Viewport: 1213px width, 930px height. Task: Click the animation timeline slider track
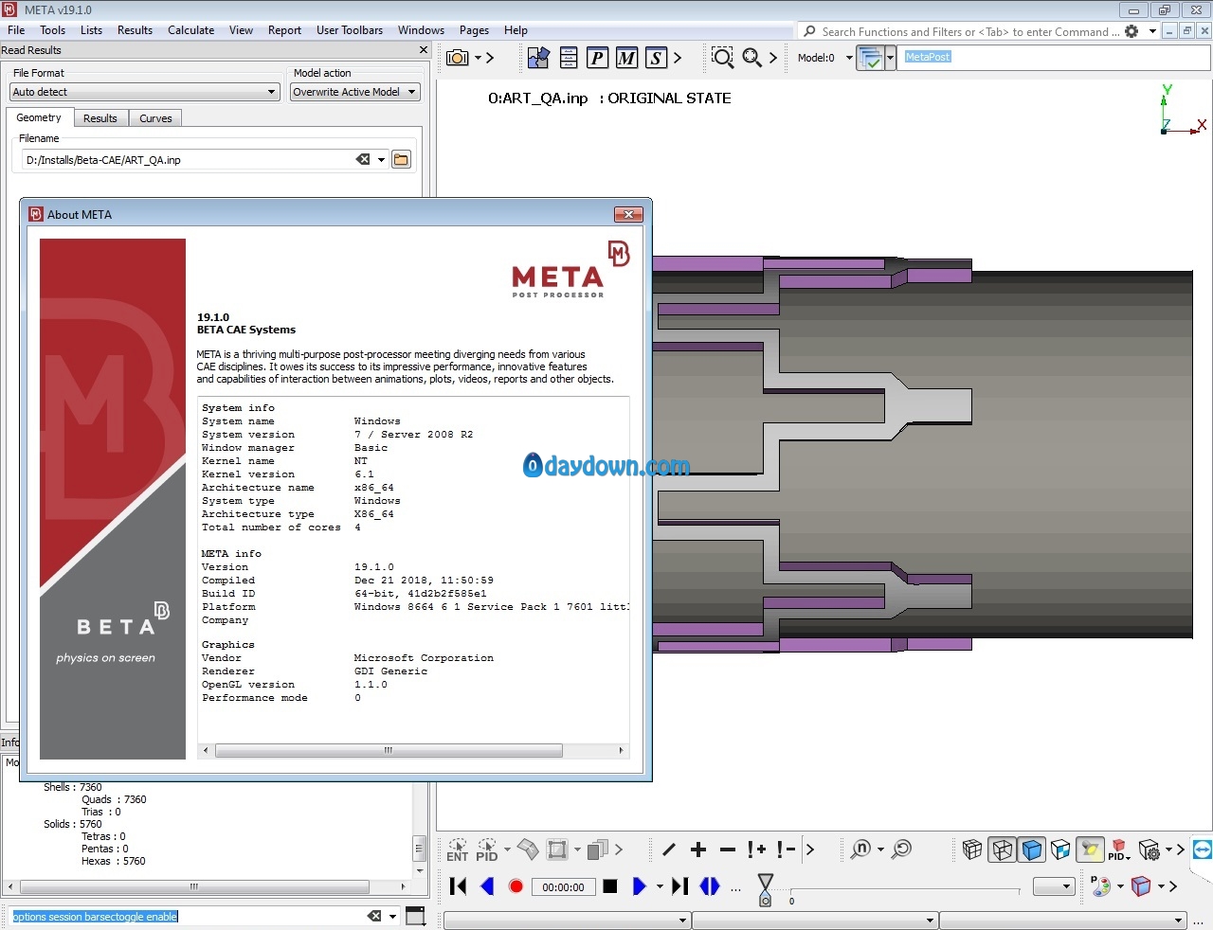pos(904,890)
